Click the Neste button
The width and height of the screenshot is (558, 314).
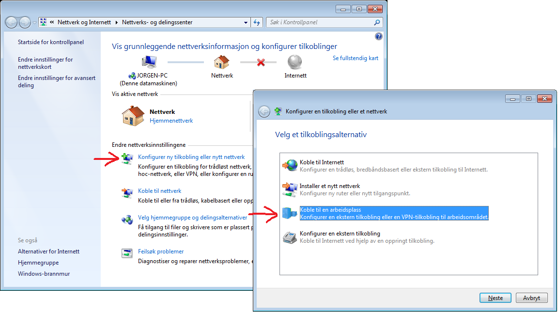[x=495, y=298]
